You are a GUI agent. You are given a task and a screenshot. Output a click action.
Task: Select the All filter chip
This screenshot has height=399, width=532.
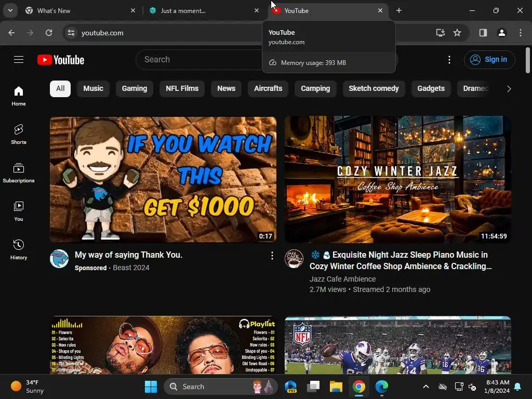pos(60,88)
